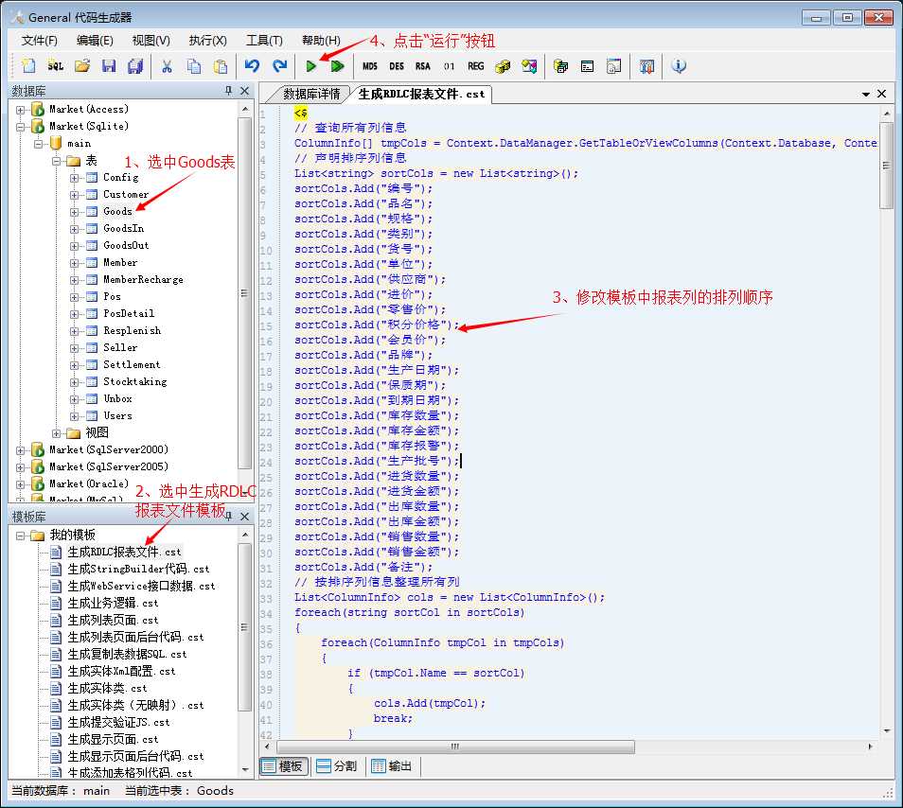
Task: Click the New SQL toolbar icon
Action: (x=55, y=66)
